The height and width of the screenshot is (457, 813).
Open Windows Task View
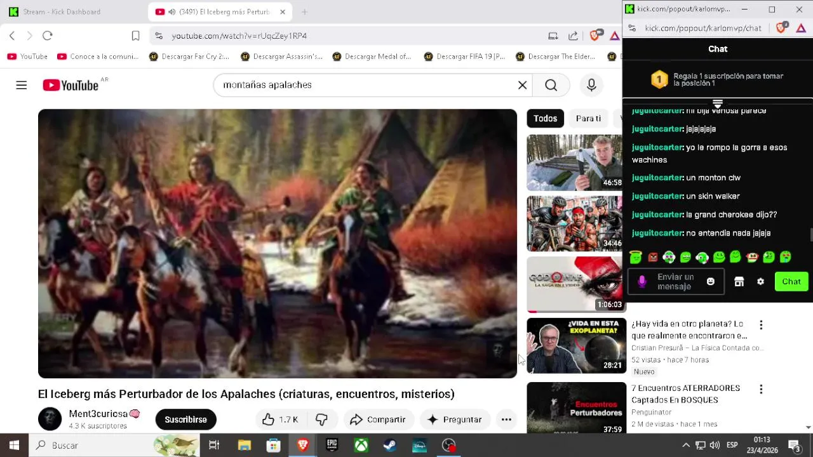(214, 446)
